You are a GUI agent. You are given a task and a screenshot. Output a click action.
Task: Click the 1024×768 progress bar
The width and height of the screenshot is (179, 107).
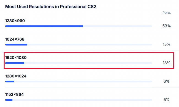point(78,45)
